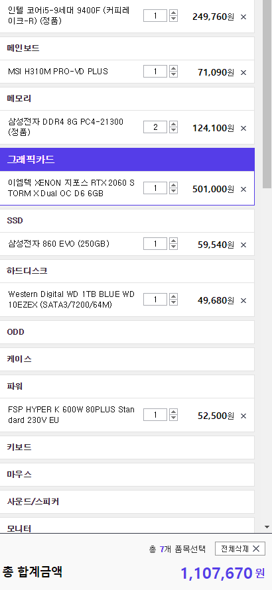Image resolution: width=272 pixels, height=590 pixels.
Task: Decrease quantity of the Intel CPU
Action: click(173, 19)
